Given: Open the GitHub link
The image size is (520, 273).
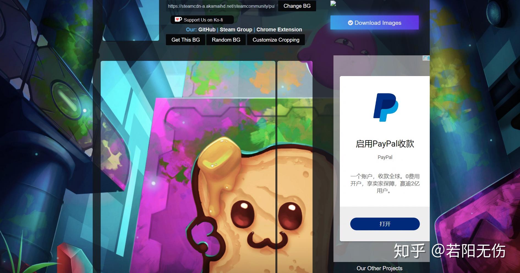Looking at the screenshot, I should pyautogui.click(x=207, y=29).
